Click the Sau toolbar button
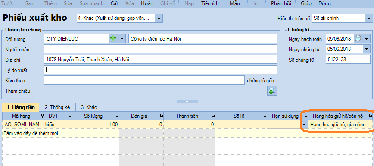This screenshot has height=166, width=374. [29, 3]
